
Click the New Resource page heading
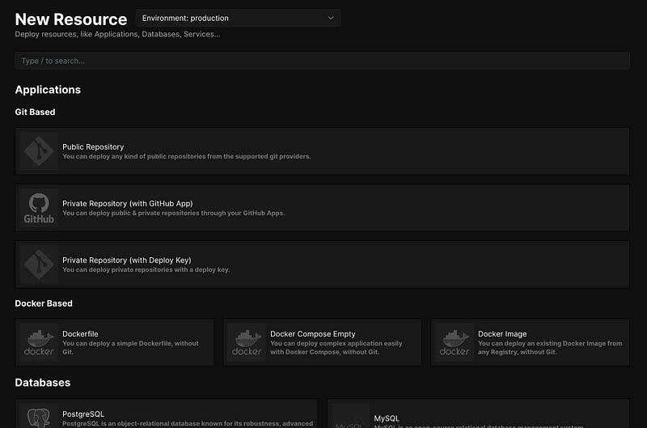pyautogui.click(x=71, y=19)
